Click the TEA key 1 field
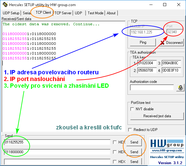The height and width of the screenshot is (166, 186). point(147,63)
